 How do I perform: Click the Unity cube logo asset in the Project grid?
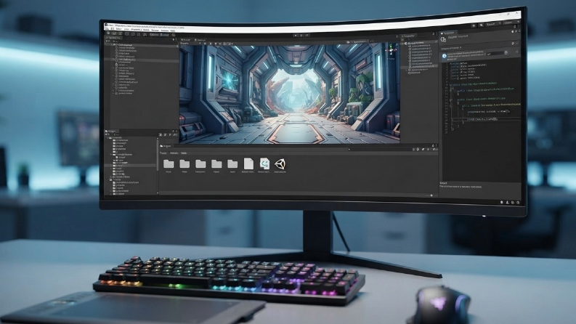tap(280, 164)
